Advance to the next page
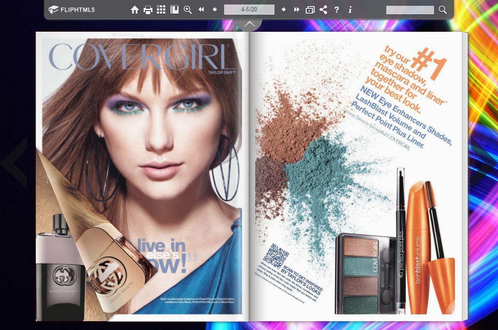498x330 pixels. [283, 9]
